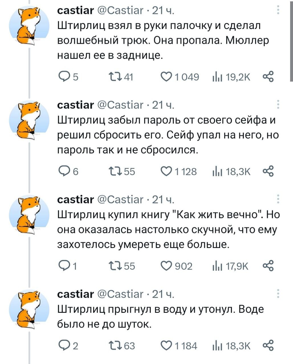Open castiar profile from the first tweet

[75, 11]
